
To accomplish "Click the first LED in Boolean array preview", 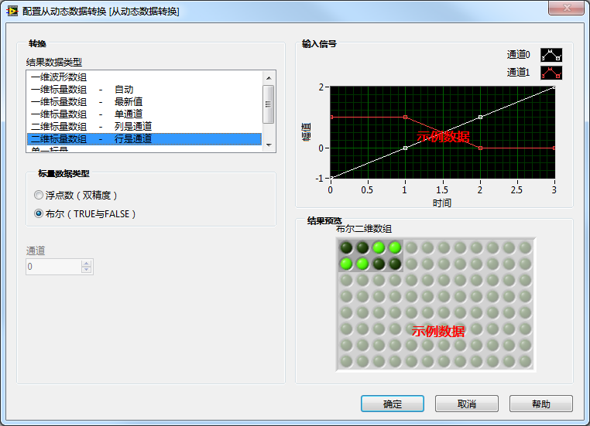I will coord(346,247).
